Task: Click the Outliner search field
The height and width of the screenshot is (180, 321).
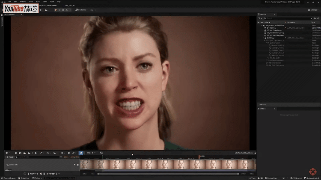Action: 288,18
